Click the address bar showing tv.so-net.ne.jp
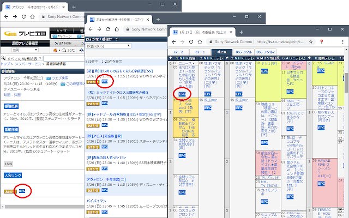The image size is (349, 218). coord(280,41)
